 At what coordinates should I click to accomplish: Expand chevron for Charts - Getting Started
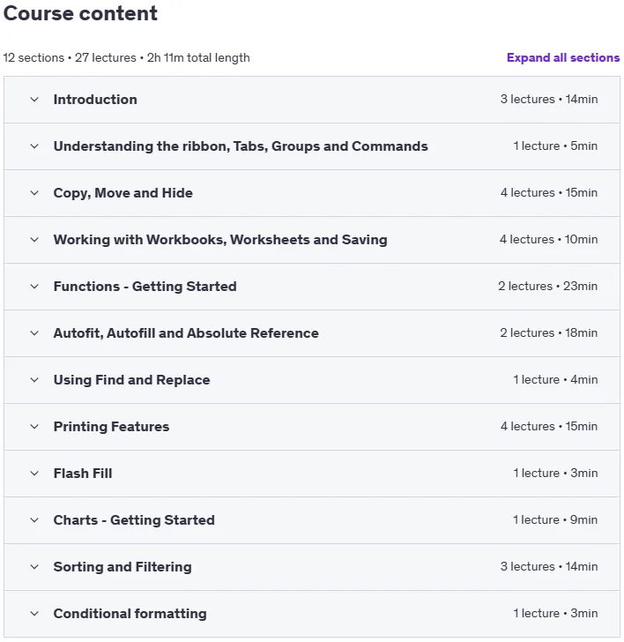[x=34, y=520]
